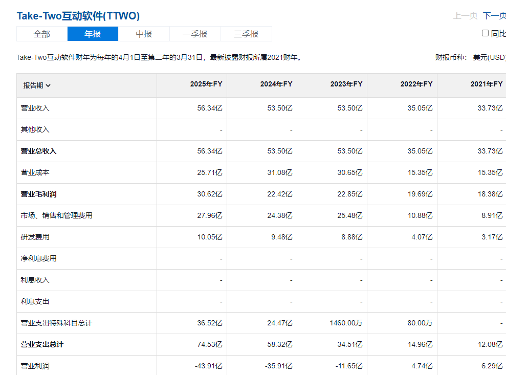This screenshot has height=375, width=506.
Task: Click 营业成本 value 30.65亿
Action: (x=350, y=172)
